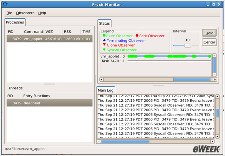225x156 pixels.
Task: Click the /usr/libexec/vm_applet status bar path
Action: pyautogui.click(x=25, y=149)
